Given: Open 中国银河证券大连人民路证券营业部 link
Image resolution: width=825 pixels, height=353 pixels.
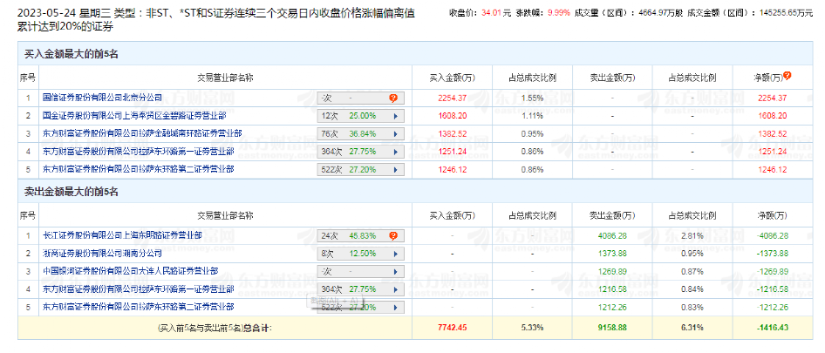Looking at the screenshot, I should (131, 271).
